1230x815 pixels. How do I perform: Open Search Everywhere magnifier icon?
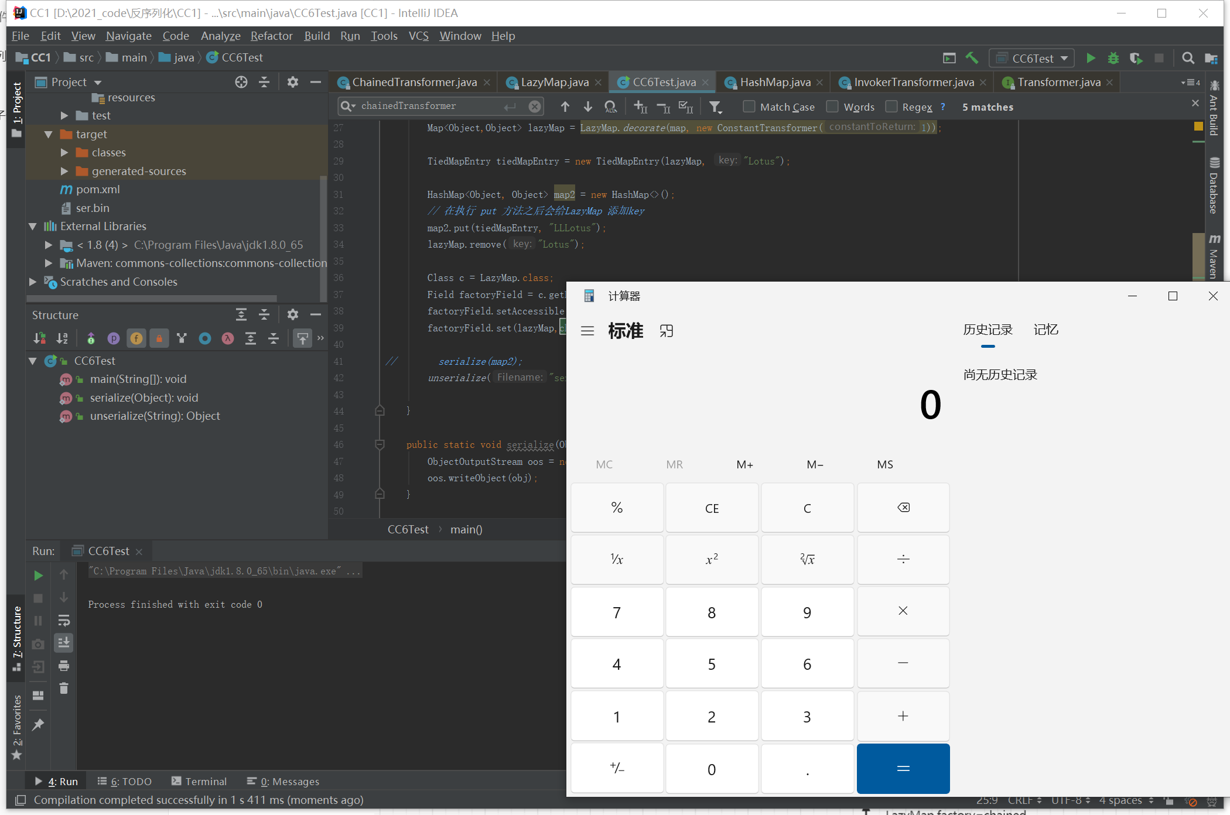tap(1188, 58)
